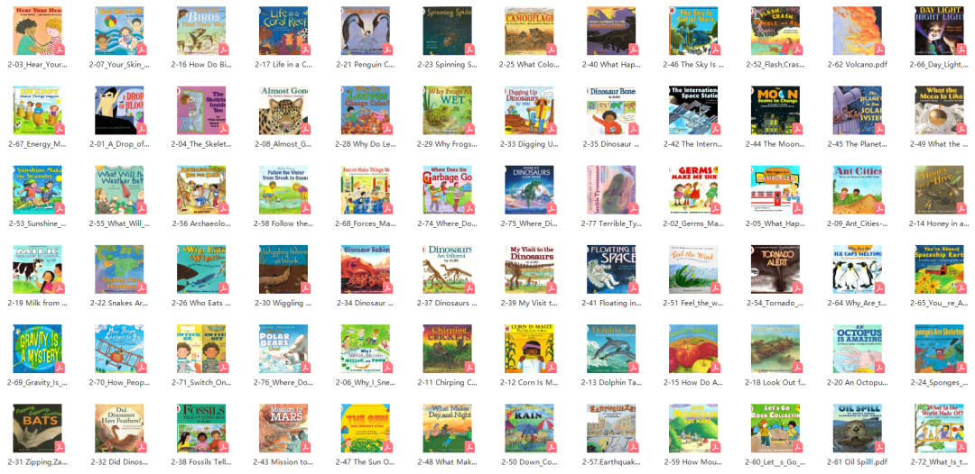
Task: Click the Penguin Chick book thumbnail
Action: tap(365, 31)
